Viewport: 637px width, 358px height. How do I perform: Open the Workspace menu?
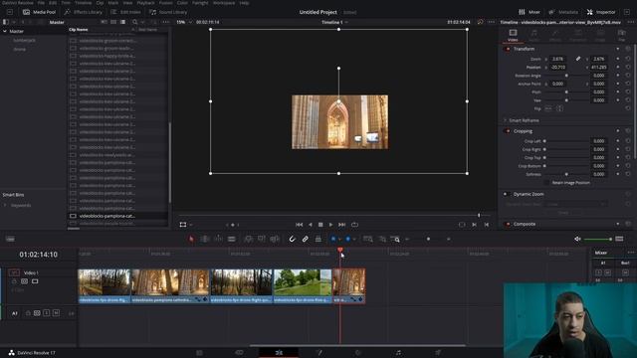pyautogui.click(x=224, y=3)
